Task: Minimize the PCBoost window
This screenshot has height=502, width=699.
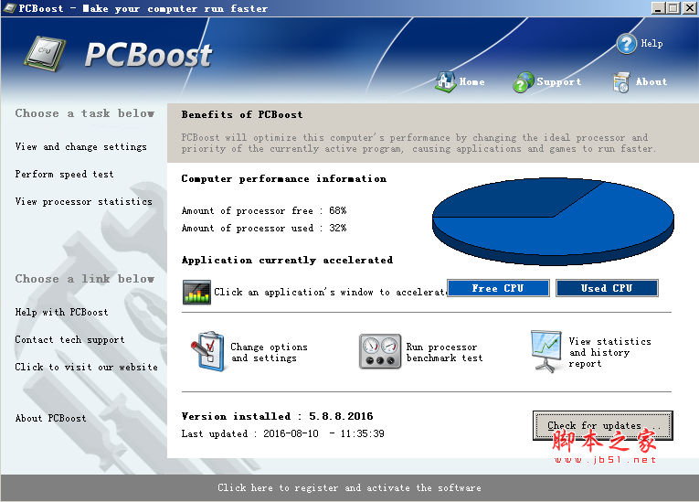Action: coord(658,8)
